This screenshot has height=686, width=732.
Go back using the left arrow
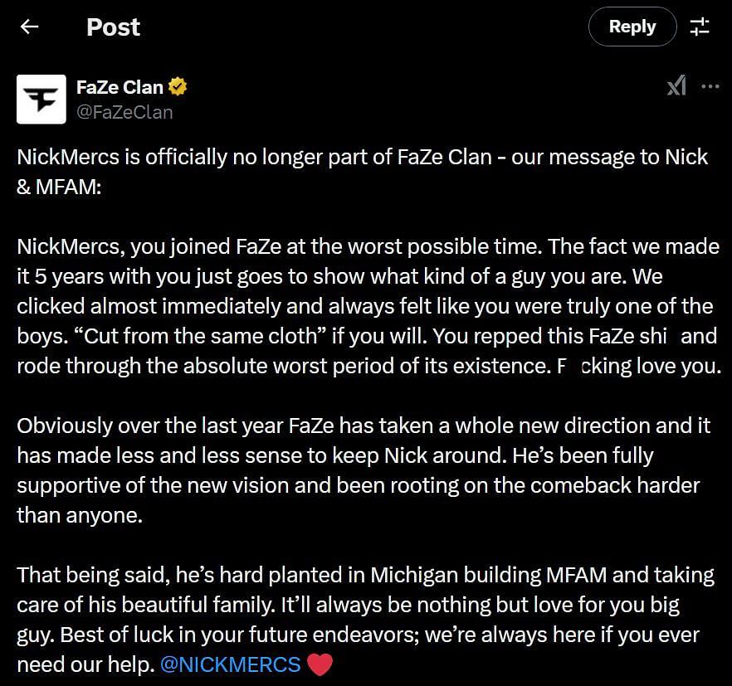point(29,27)
